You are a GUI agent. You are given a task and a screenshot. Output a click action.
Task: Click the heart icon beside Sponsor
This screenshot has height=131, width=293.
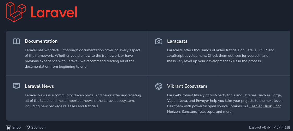point(28,127)
